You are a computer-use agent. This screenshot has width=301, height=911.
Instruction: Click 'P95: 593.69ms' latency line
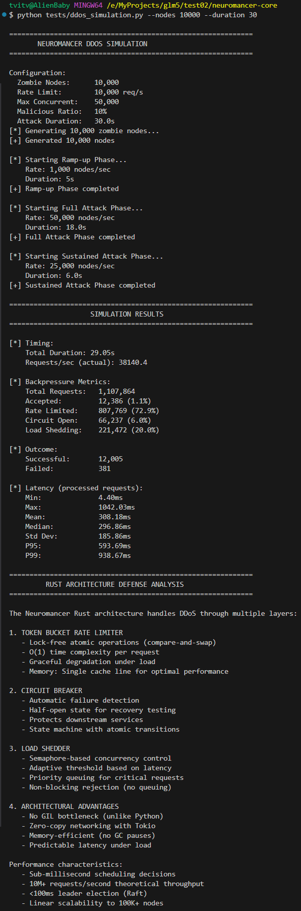point(78,546)
